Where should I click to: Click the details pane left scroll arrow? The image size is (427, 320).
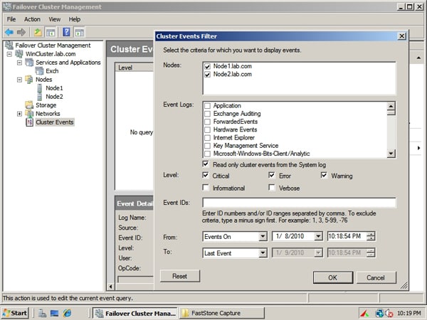pyautogui.click(x=110, y=287)
